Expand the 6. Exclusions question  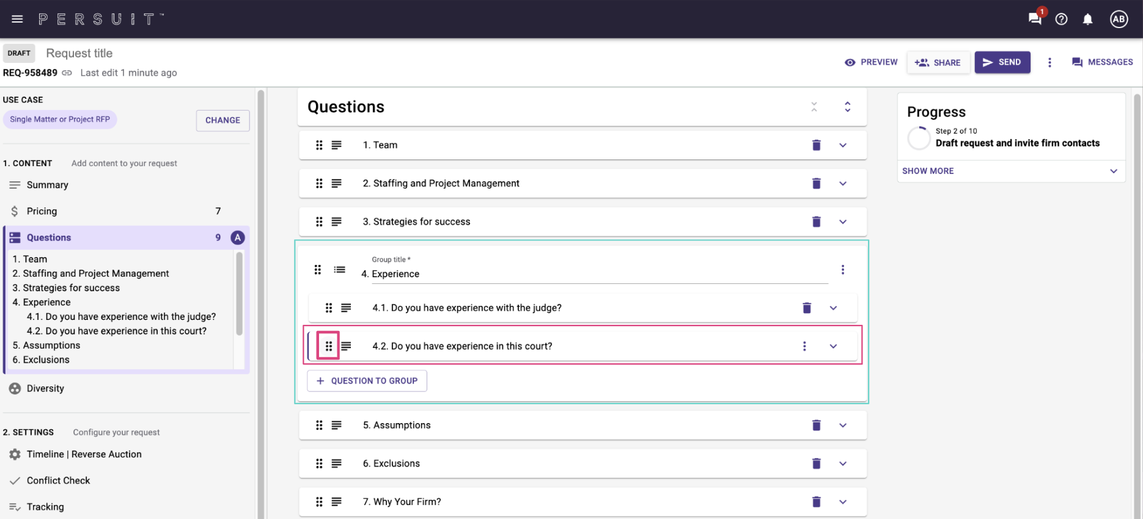843,463
